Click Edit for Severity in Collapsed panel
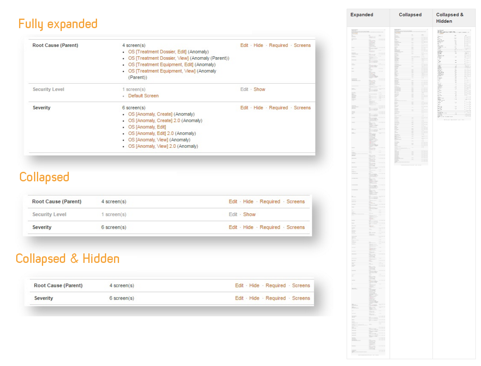The image size is (481, 366). 233,227
